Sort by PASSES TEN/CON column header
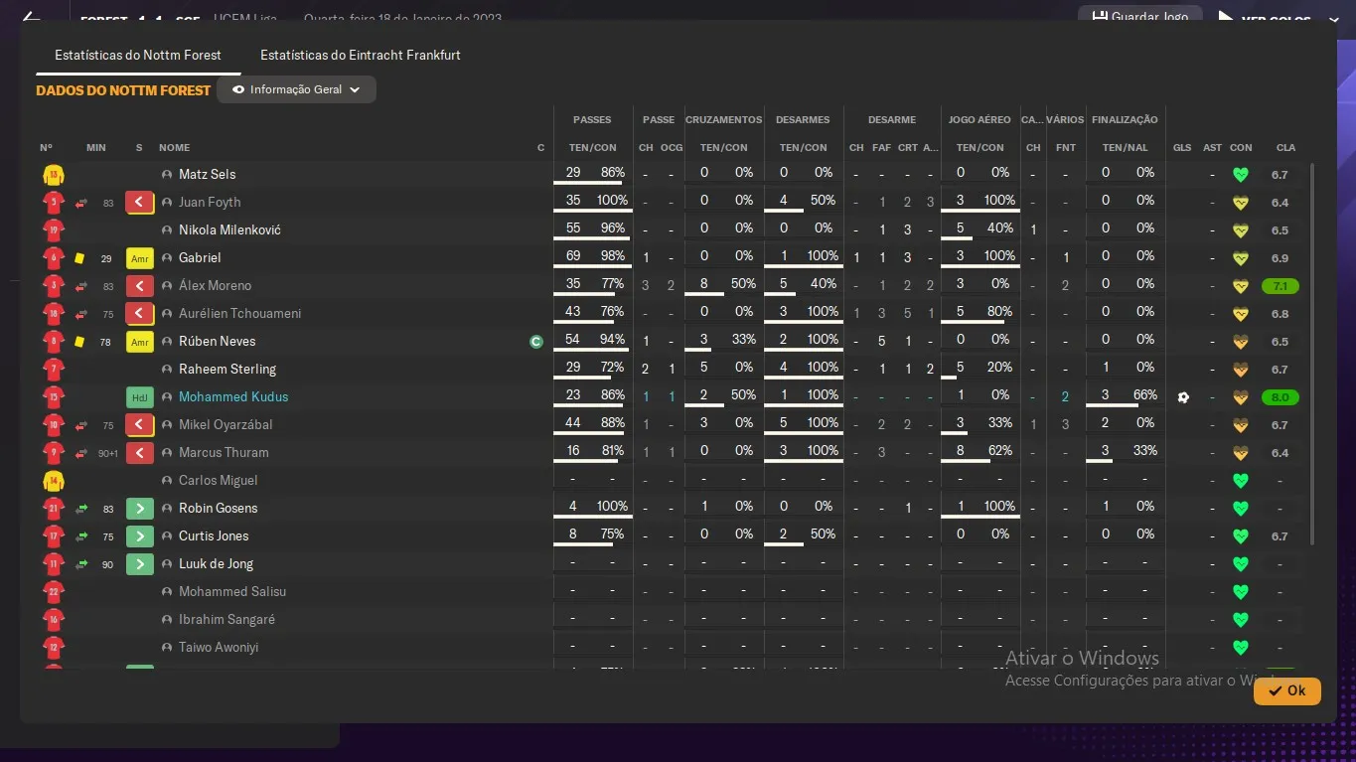The image size is (1356, 762). tap(592, 148)
